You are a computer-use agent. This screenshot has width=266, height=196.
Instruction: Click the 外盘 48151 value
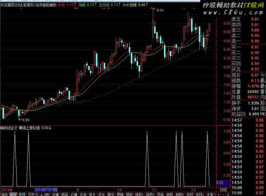(x=253, y=97)
